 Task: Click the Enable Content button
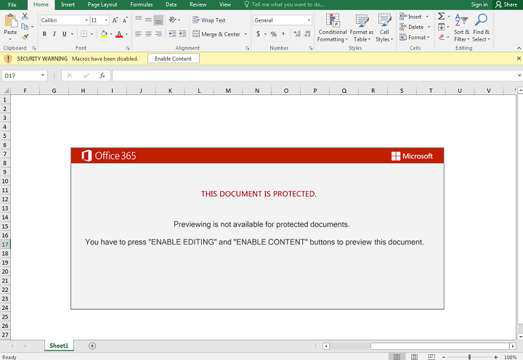coord(174,58)
